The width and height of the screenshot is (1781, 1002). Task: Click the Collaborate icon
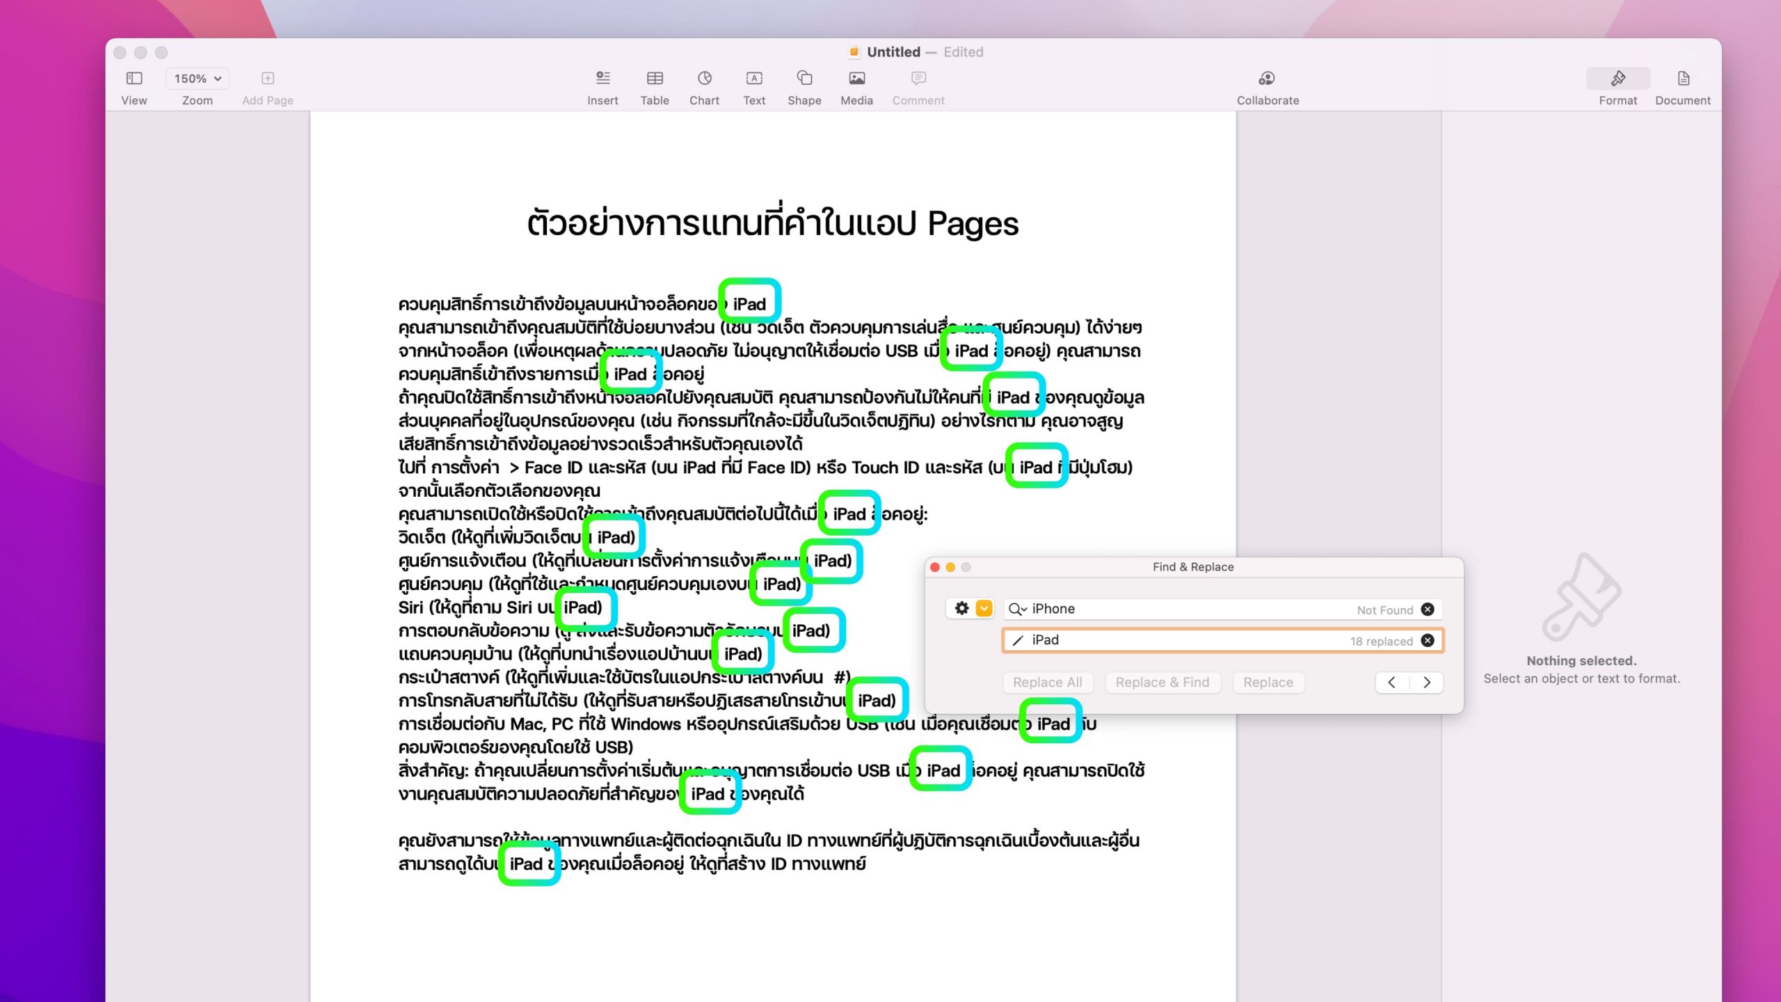pyautogui.click(x=1267, y=79)
